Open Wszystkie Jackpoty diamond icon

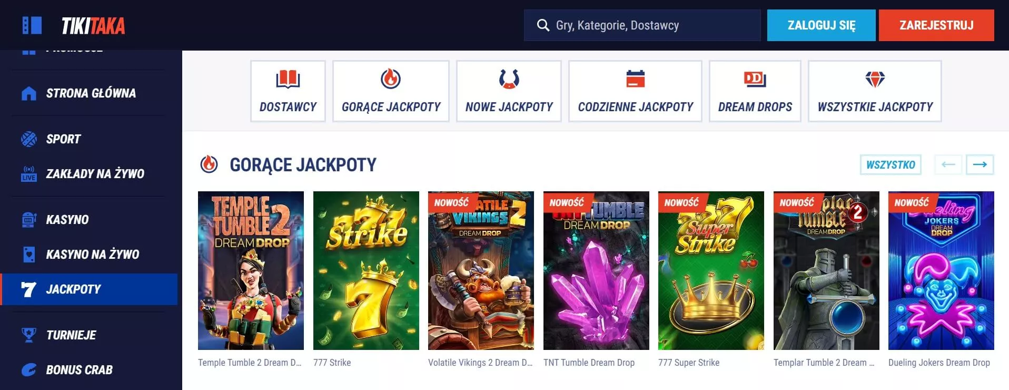point(875,80)
